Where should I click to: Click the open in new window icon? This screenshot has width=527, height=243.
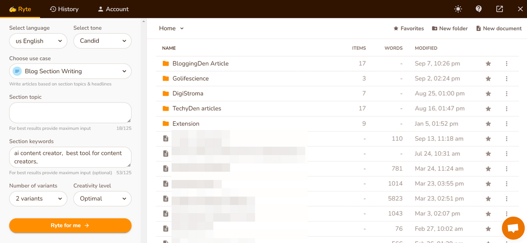[499, 9]
